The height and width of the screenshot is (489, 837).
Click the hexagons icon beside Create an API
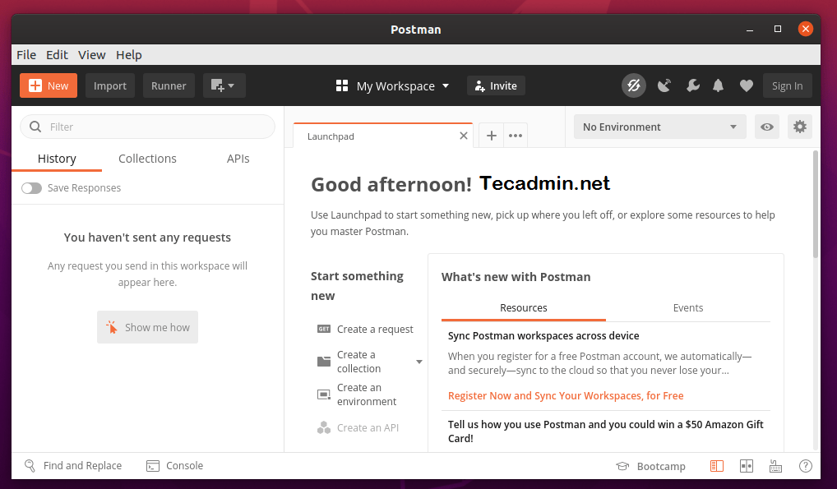[324, 427]
